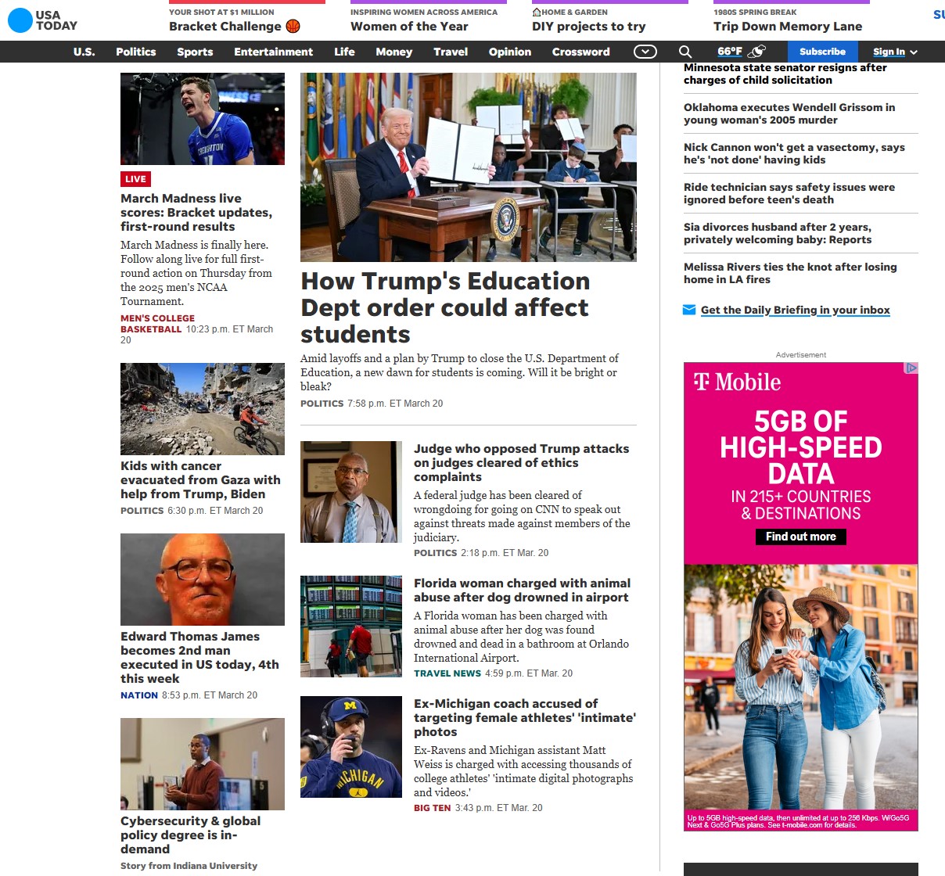Click the Gaza rubble street thumbnail

203,409
